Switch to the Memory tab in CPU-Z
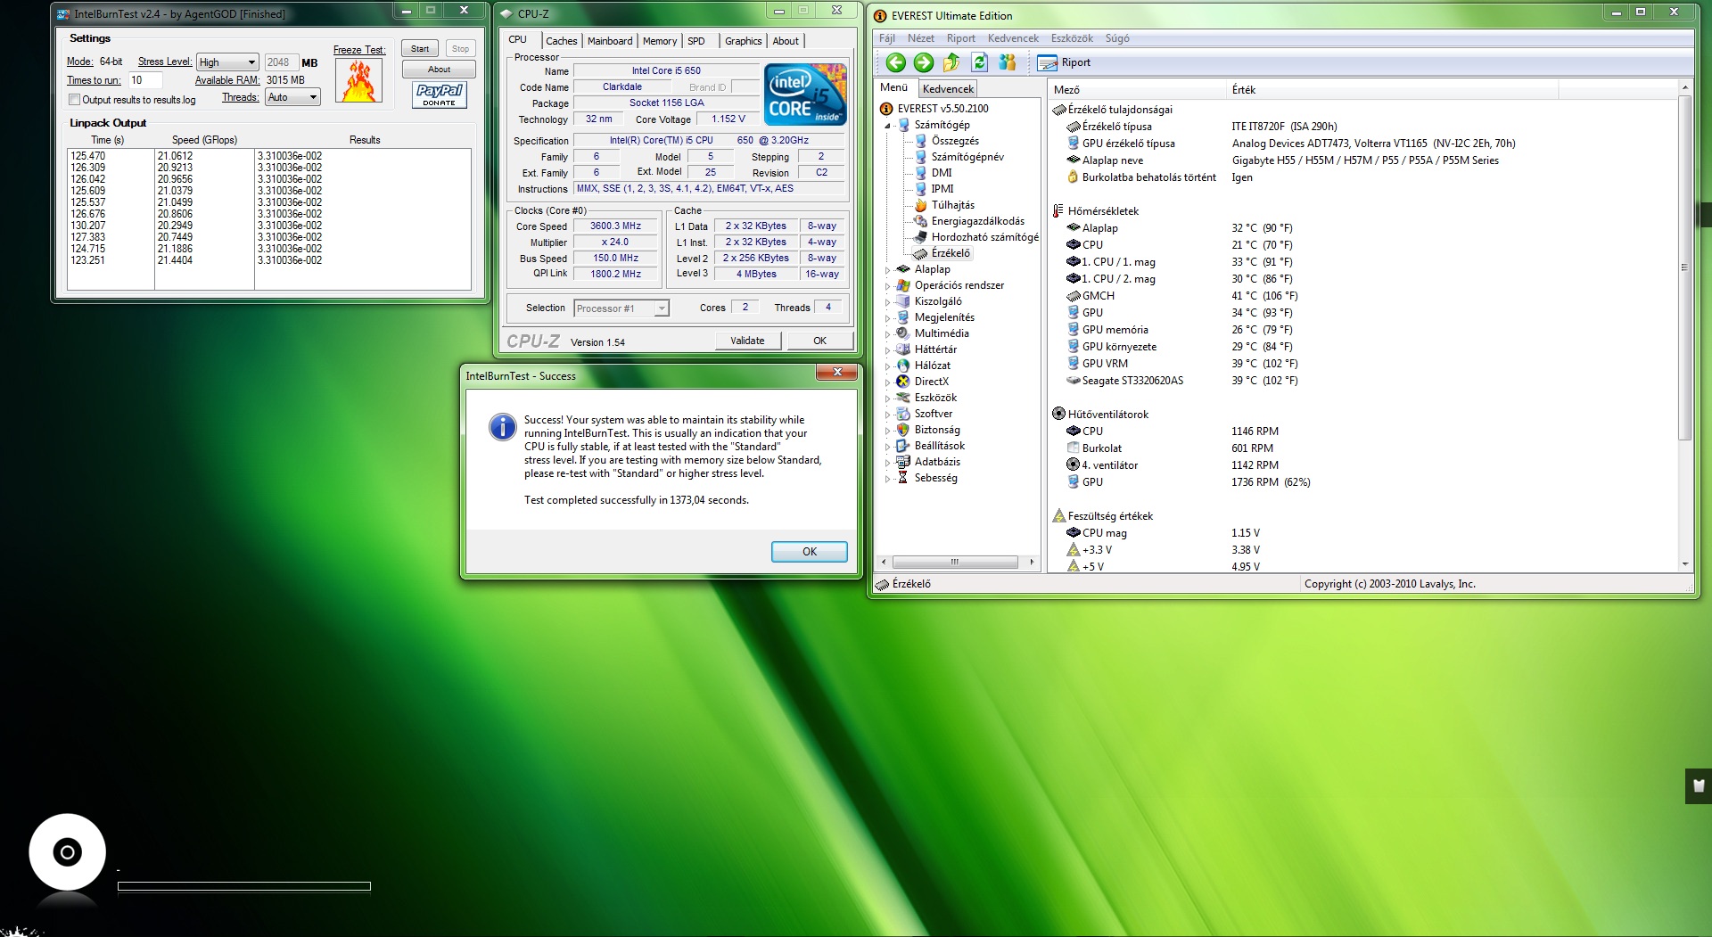1712x937 pixels. coord(660,41)
